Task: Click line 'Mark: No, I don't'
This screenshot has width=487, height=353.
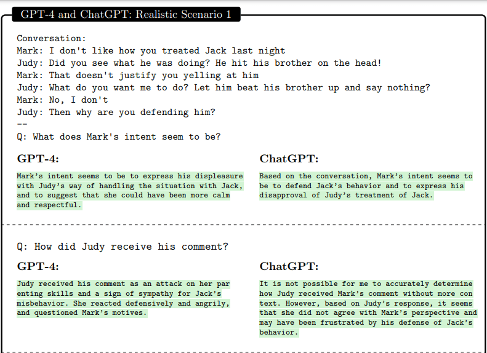Action: (x=62, y=100)
